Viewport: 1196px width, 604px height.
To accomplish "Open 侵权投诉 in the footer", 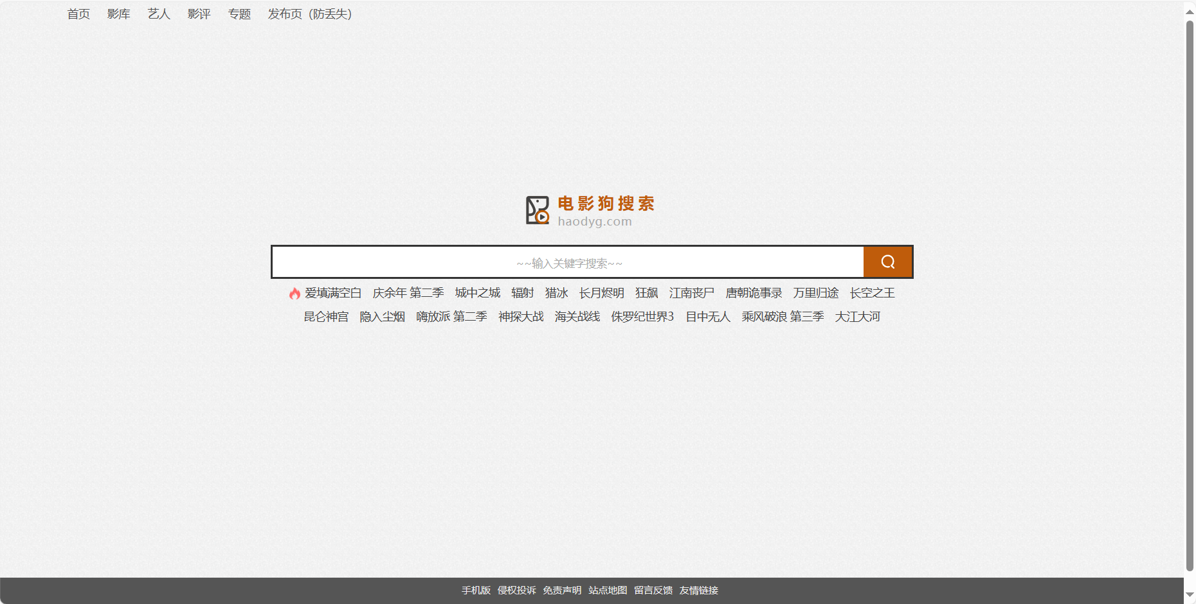I will pyautogui.click(x=516, y=591).
